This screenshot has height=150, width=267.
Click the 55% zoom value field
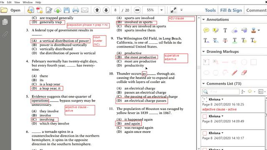150,10
